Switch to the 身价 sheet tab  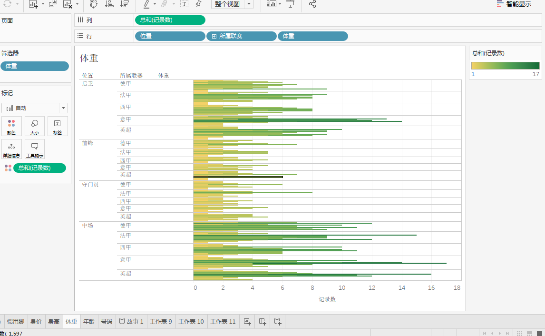click(36, 322)
